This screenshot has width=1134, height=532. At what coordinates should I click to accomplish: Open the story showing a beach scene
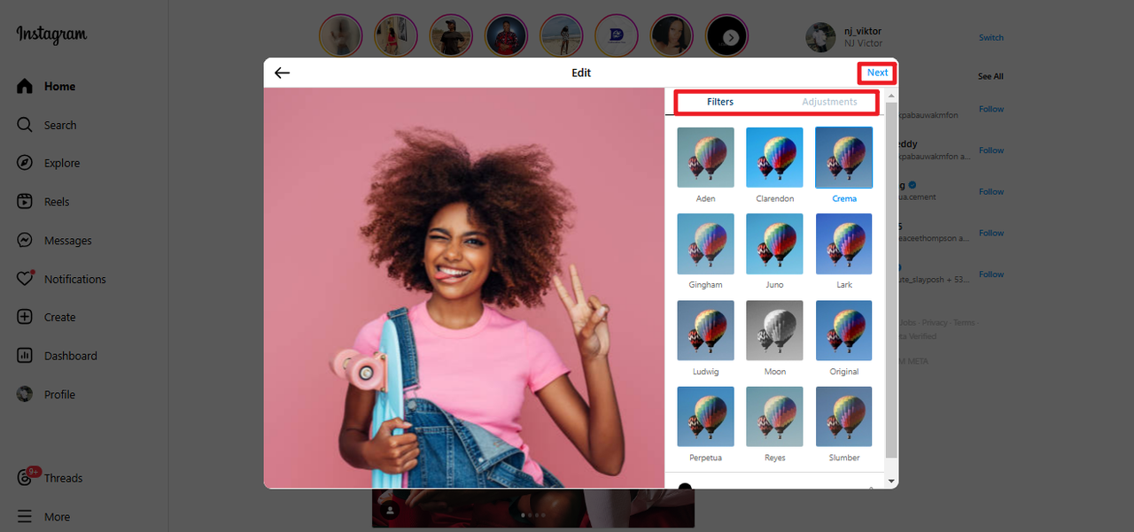coord(562,35)
